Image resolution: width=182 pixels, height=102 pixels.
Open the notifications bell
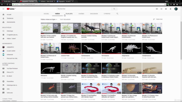(171, 9)
